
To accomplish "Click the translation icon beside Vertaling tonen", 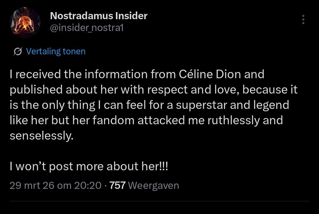I will 18,52.
